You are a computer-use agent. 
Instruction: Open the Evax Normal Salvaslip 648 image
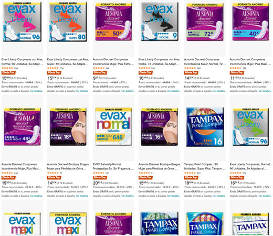(113, 127)
